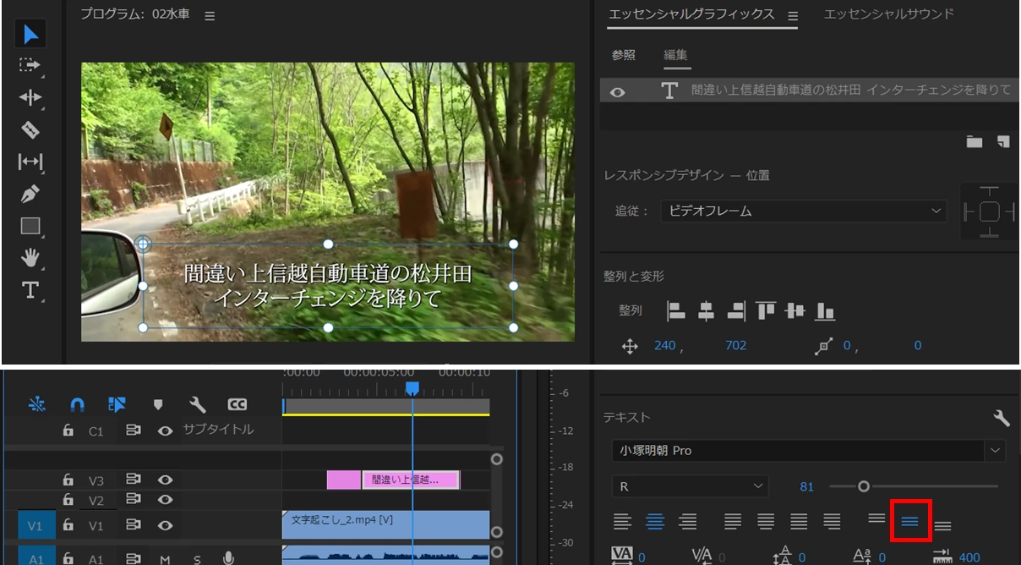Hide the text layer via eye icon
This screenshot has width=1021, height=565.
pyautogui.click(x=617, y=92)
